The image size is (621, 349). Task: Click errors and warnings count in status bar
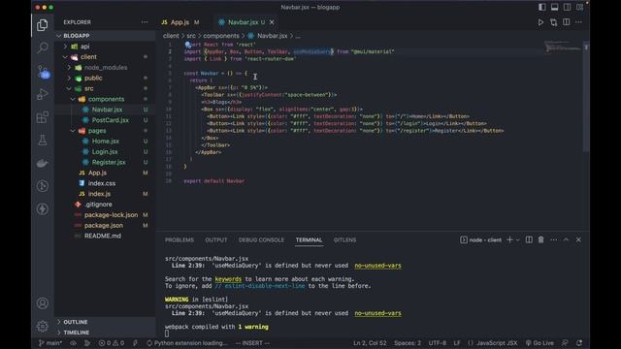pos(112,343)
